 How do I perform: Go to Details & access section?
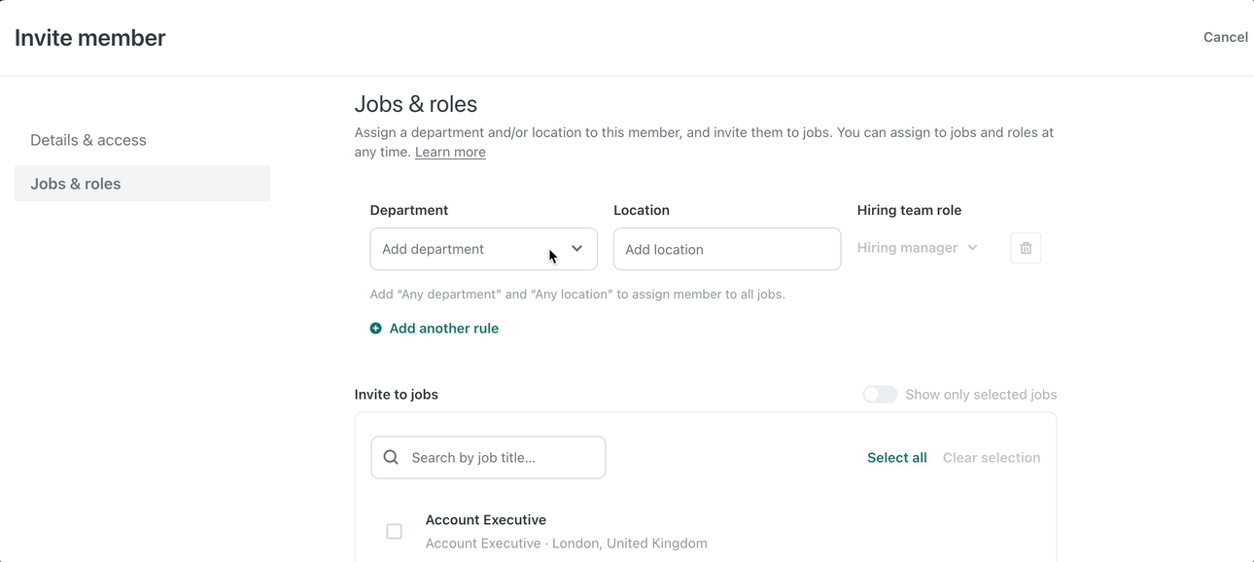coord(88,140)
